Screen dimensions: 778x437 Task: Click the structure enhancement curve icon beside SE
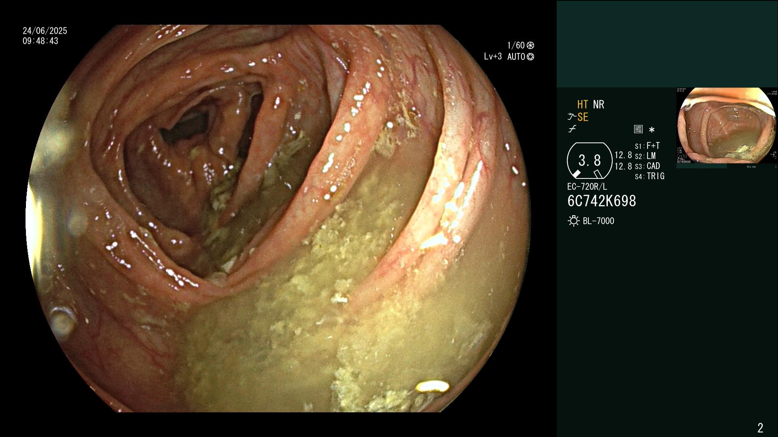point(572,117)
